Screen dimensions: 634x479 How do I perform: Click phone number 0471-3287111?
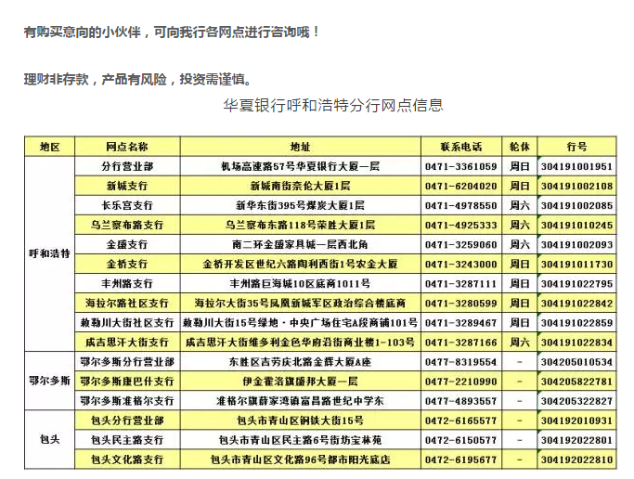pyautogui.click(x=461, y=283)
